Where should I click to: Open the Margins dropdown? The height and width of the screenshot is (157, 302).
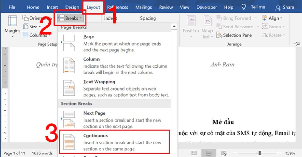[x=12, y=27]
